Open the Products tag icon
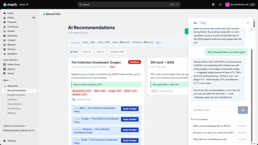258x145 pixels. pyautogui.click(x=5, y=22)
